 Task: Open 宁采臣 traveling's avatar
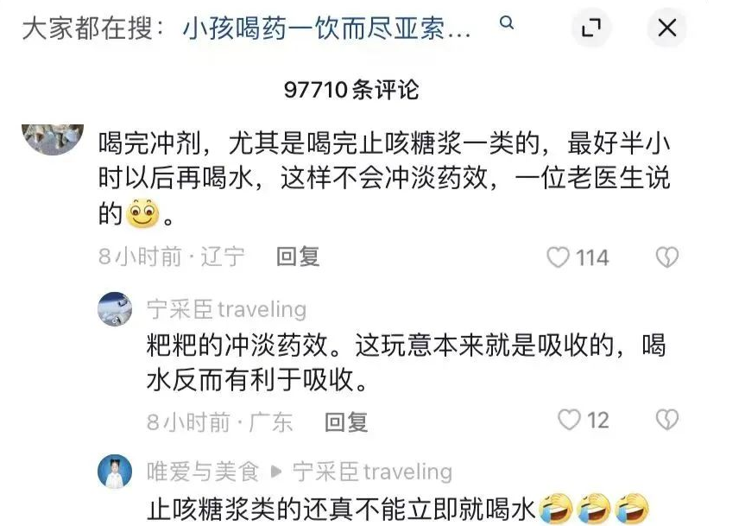click(x=115, y=309)
